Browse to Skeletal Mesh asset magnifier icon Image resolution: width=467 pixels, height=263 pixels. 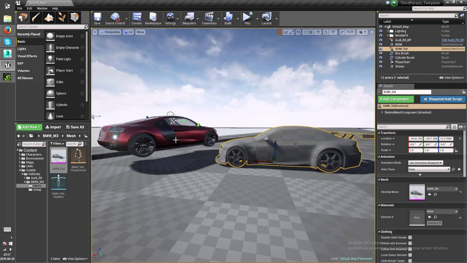(x=435, y=195)
